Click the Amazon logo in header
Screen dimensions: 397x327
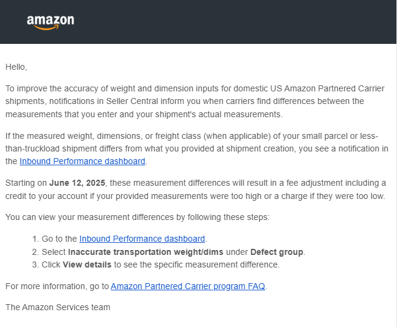pyautogui.click(x=50, y=22)
